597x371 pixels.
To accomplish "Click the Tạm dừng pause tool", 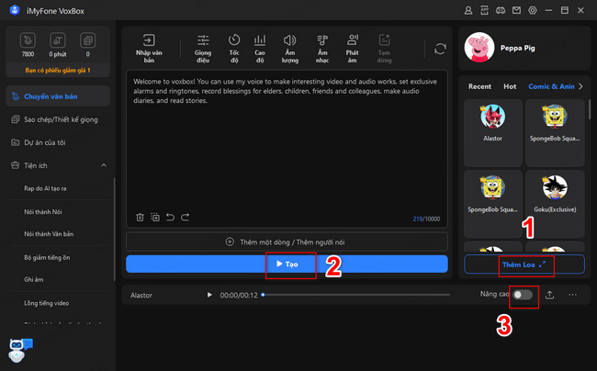I will click(384, 49).
